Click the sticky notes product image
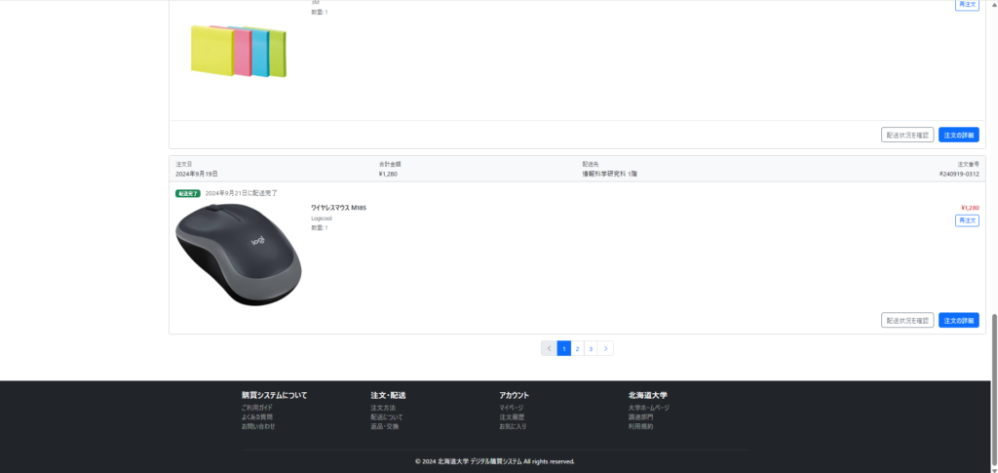998x473 pixels. [x=239, y=51]
